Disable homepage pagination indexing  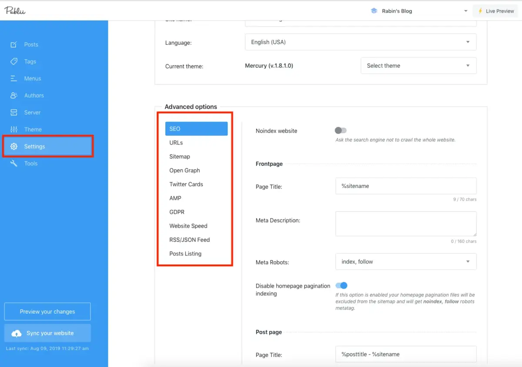[x=342, y=286]
